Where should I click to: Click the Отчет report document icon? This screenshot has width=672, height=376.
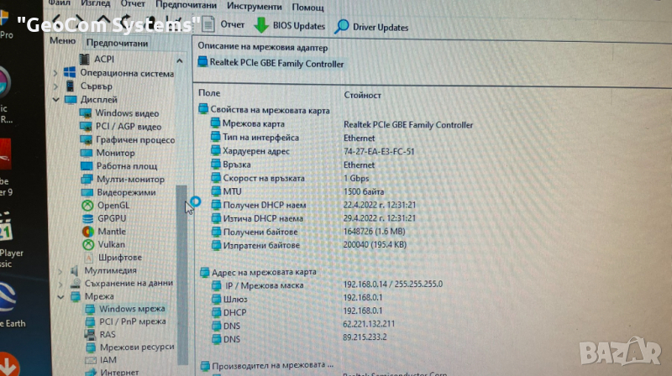[208, 24]
